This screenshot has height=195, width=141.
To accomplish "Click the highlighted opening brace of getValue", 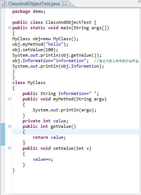I will 24,132.
